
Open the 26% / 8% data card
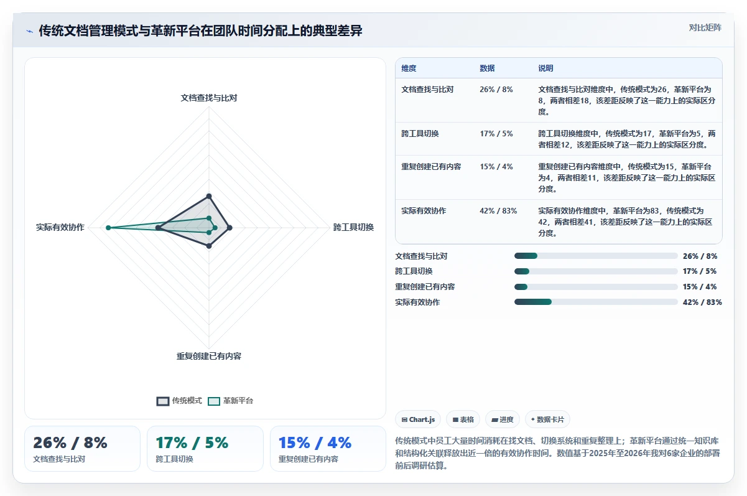tap(82, 449)
